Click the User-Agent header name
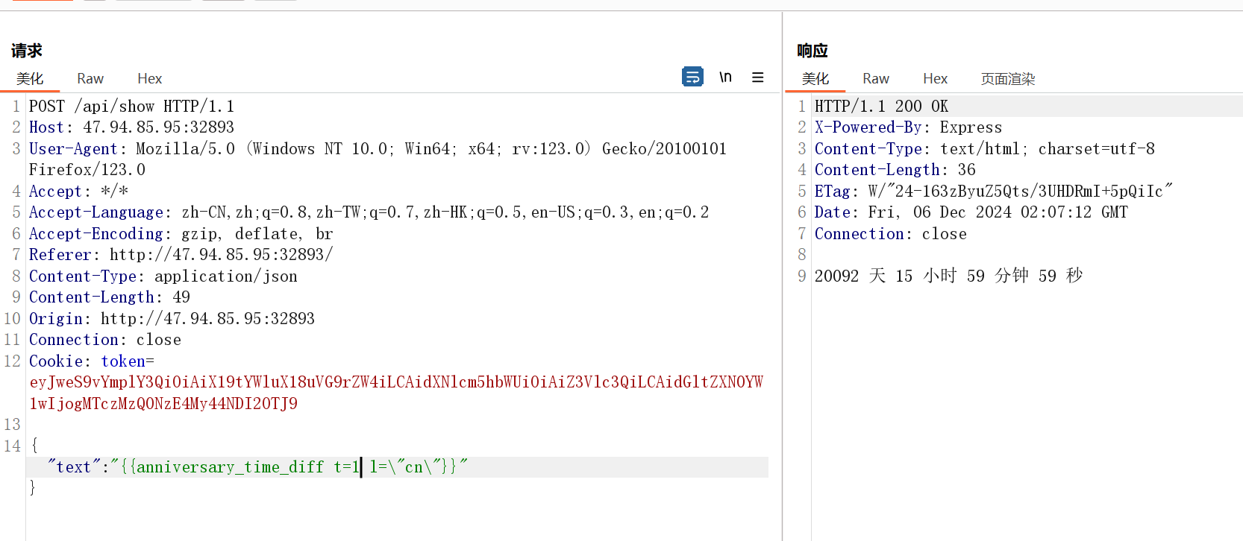1243x541 pixels. click(x=73, y=149)
